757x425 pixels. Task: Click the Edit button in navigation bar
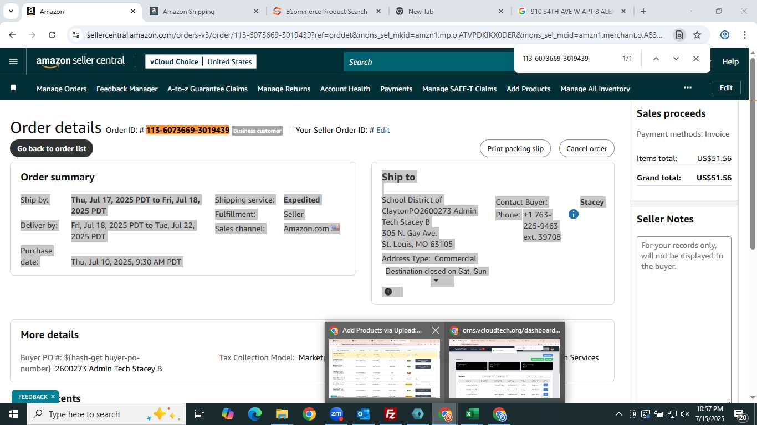click(x=726, y=87)
